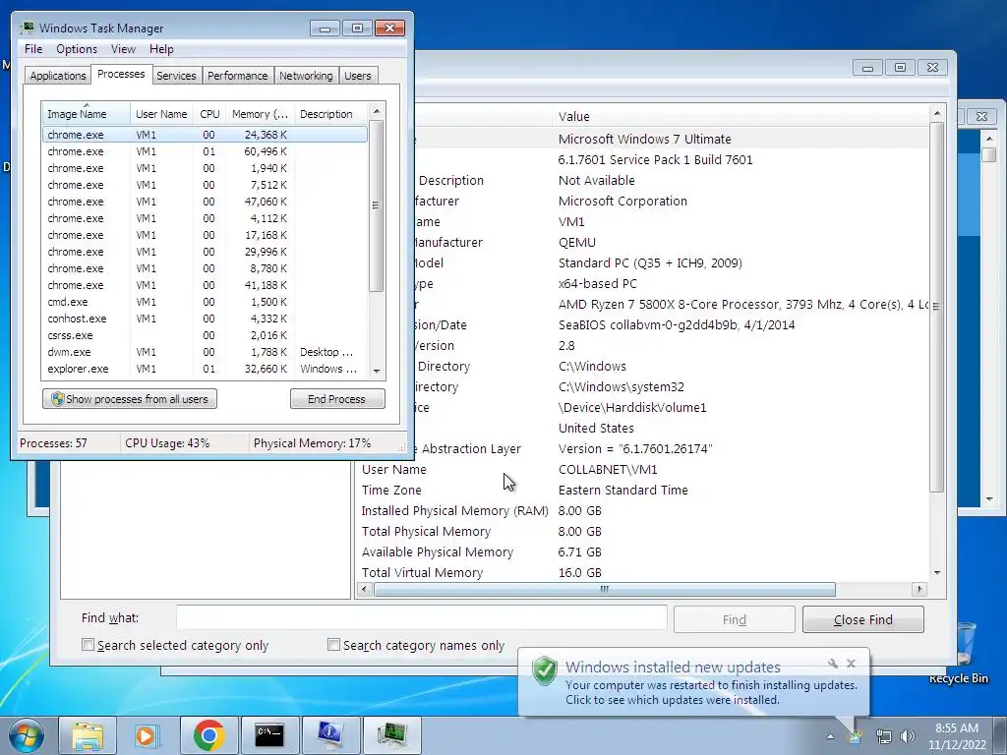The image size is (1007, 755).
Task: Select the csrss.exe process row
Action: click(205, 335)
